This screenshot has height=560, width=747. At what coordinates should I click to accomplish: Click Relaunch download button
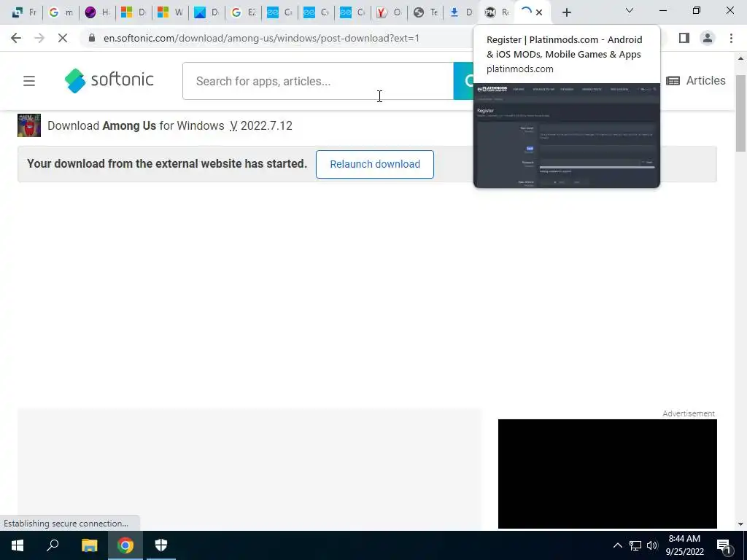coord(375,164)
